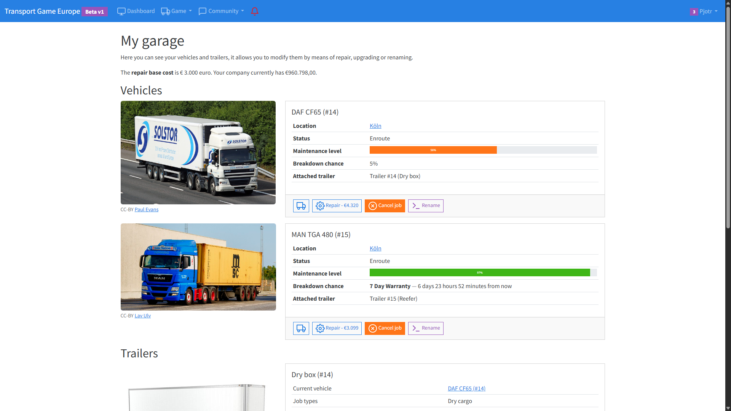Click the MAN TGA 480 green maintenance bar
This screenshot has height=411, width=731.
coord(480,273)
